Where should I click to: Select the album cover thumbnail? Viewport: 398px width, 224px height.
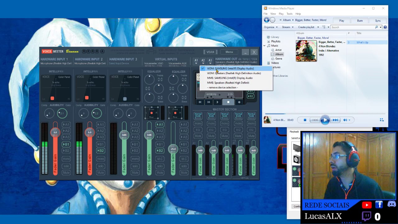[x=306, y=51]
